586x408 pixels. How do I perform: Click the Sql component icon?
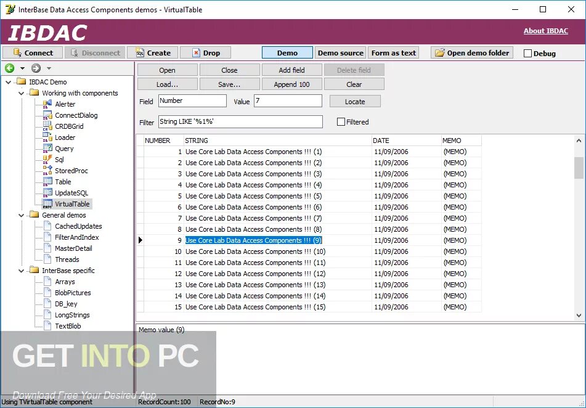pos(47,160)
